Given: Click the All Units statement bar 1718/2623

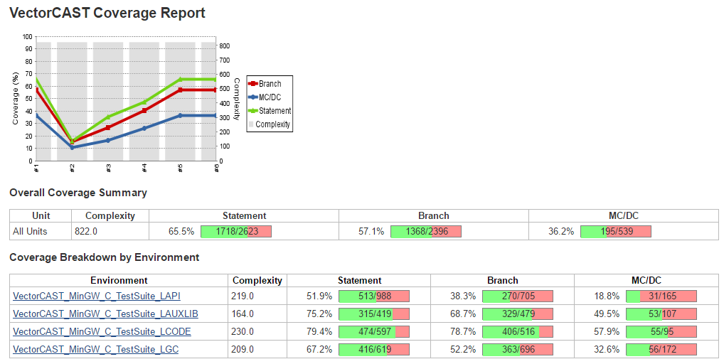Looking at the screenshot, I should click(236, 231).
